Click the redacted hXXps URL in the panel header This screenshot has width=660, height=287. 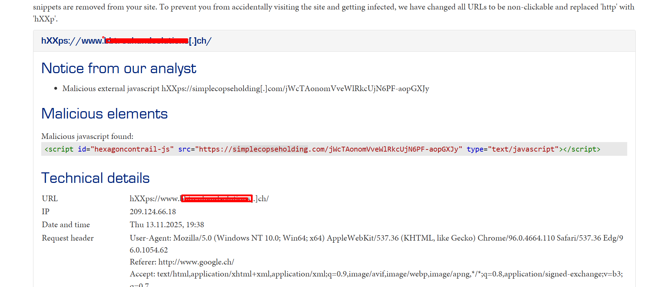[x=126, y=41]
